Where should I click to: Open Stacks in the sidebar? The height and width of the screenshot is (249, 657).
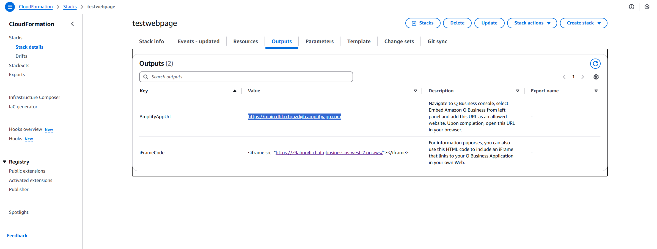[x=16, y=38]
